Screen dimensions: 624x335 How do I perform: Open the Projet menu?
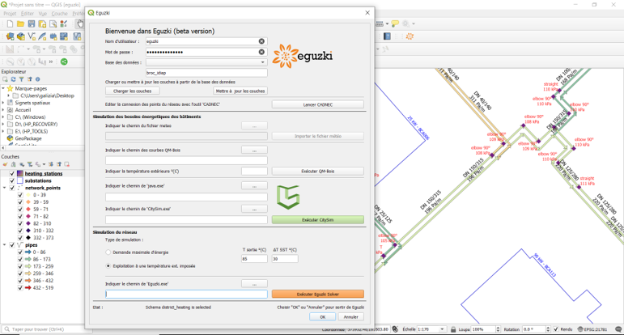10,14
